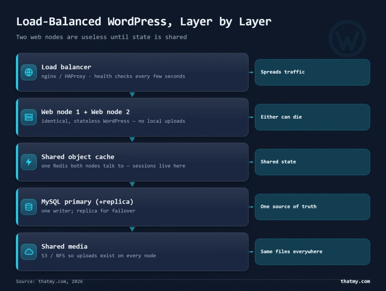Click the "one writer; replica for failover" text
The width and height of the screenshot is (386, 291).
[88, 211]
